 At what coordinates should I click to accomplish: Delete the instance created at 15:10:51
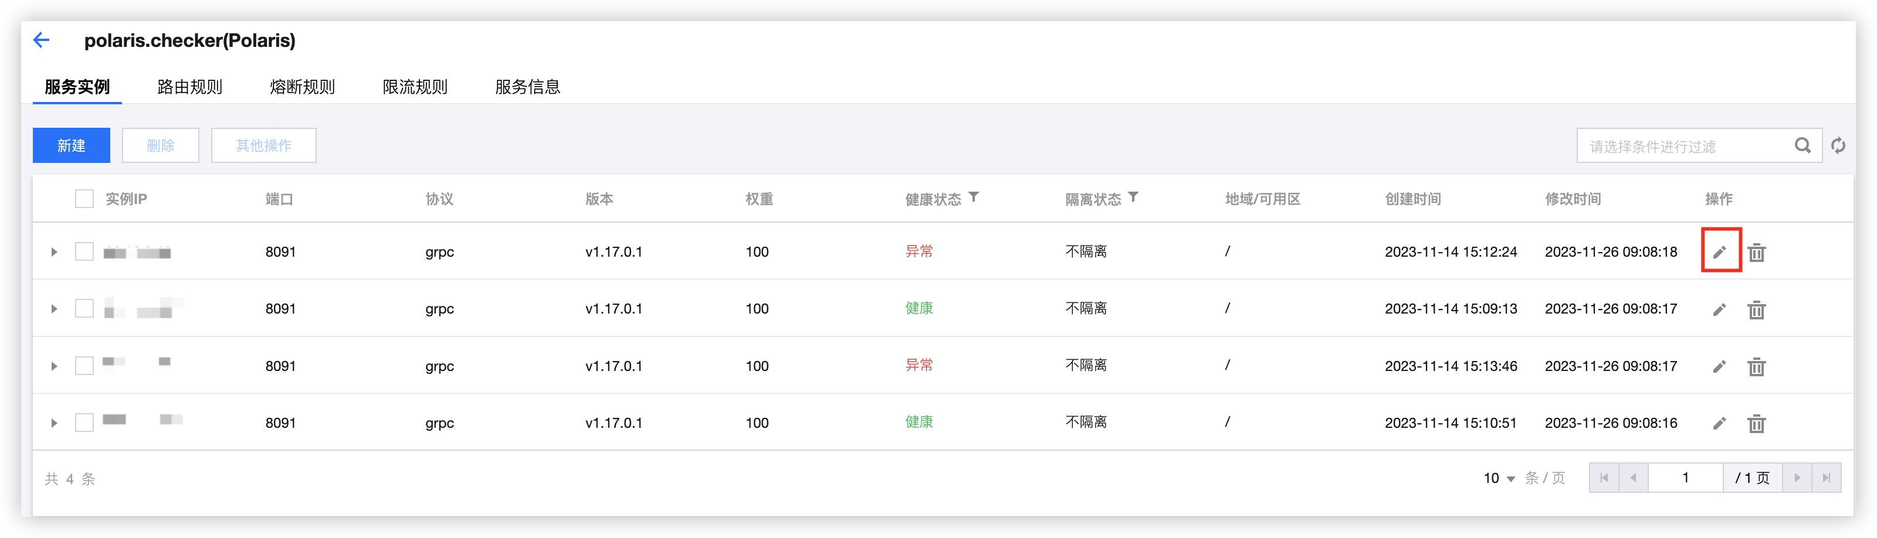click(x=1756, y=423)
